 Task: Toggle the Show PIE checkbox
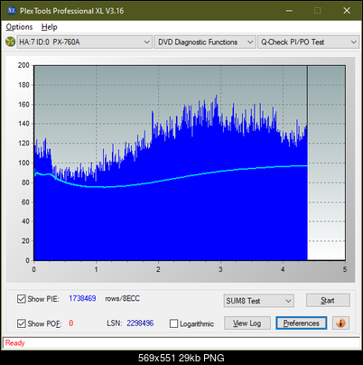point(22,299)
